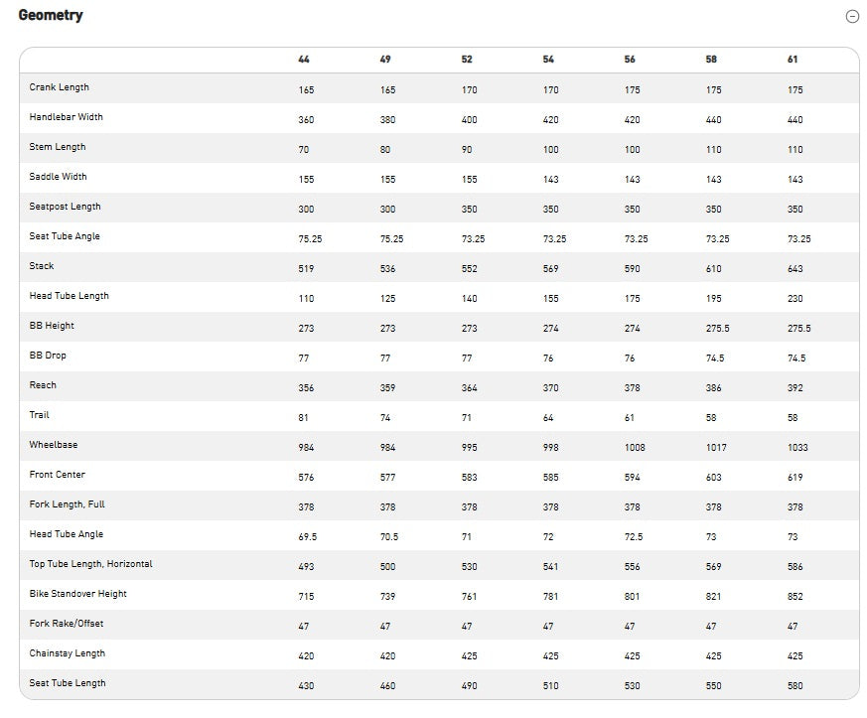Click the Bike Standover Height row label

78,594
